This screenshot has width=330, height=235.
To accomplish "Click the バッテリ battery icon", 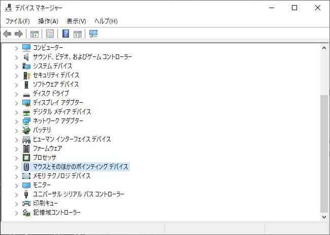I will coord(26,130).
